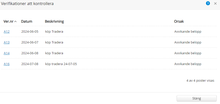Click the Orsak column header

point(179,21)
